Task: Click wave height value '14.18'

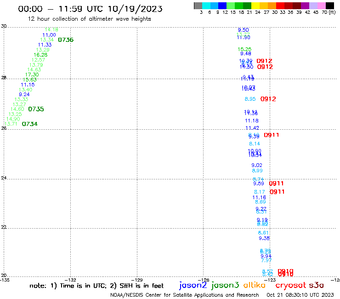Action: pyautogui.click(x=51, y=29)
